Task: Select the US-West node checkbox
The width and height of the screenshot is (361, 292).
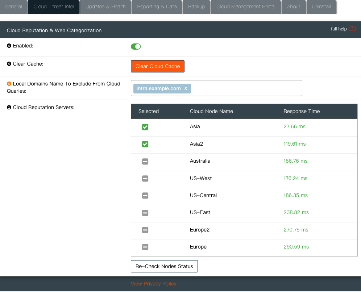Action: point(145,179)
